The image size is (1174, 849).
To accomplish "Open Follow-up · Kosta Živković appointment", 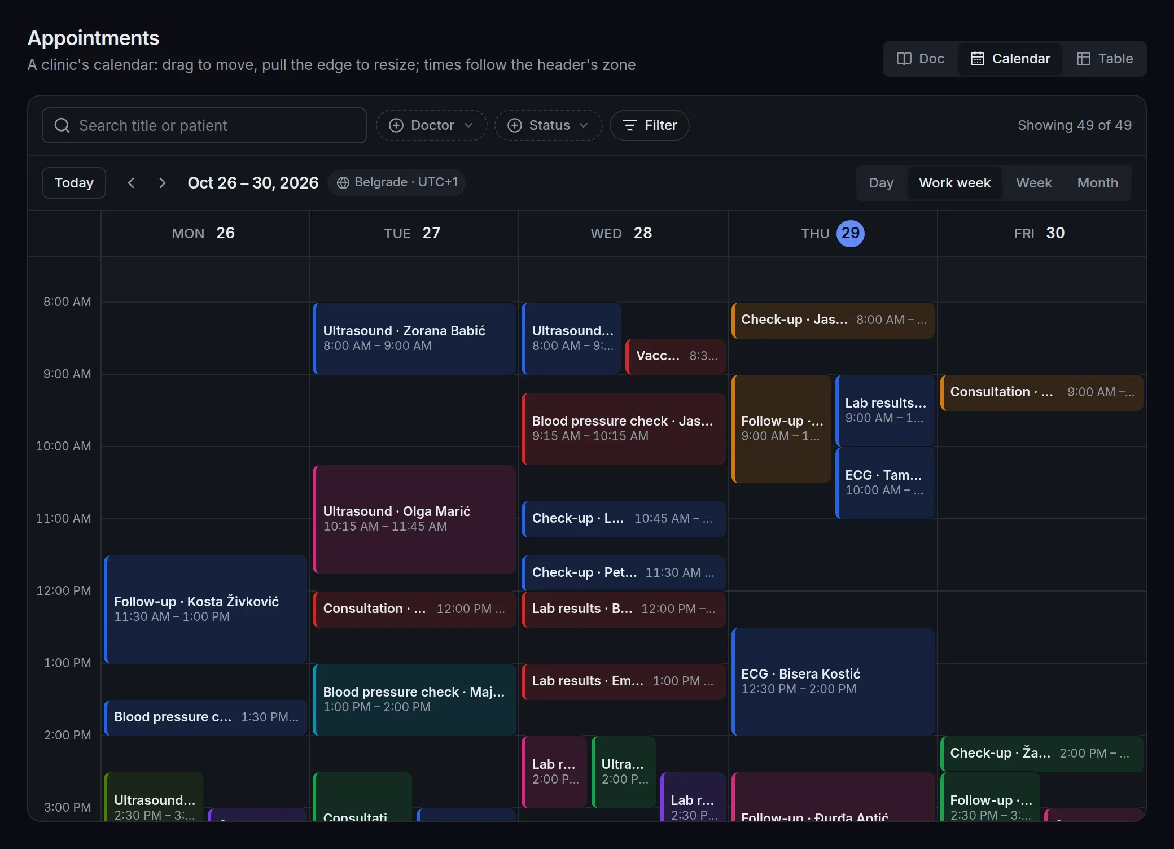I will 205,609.
